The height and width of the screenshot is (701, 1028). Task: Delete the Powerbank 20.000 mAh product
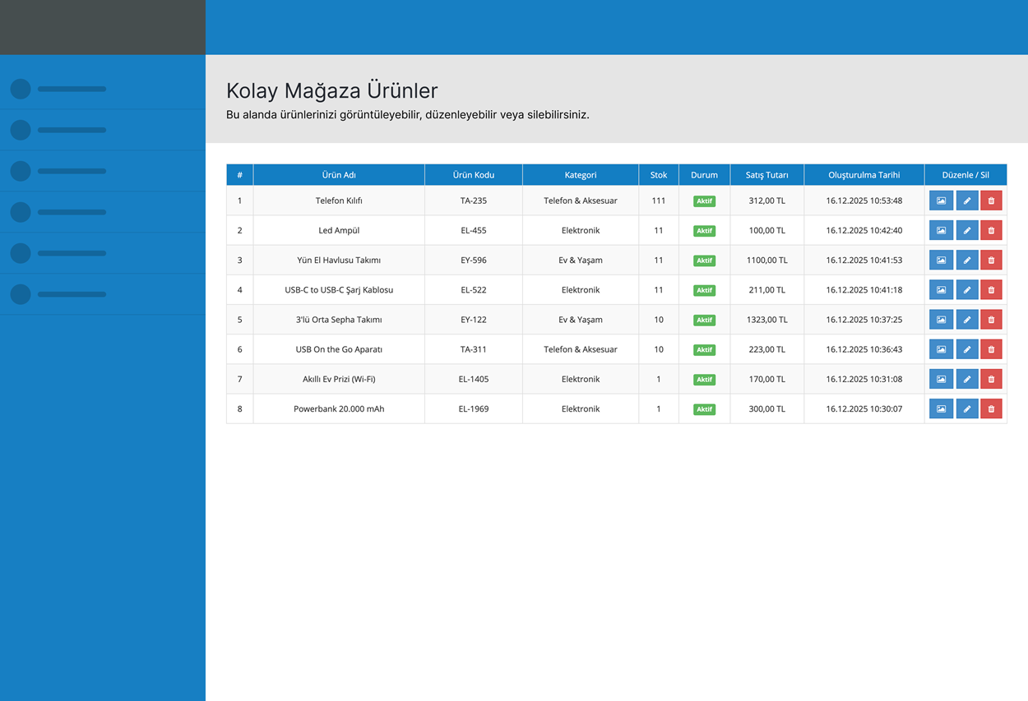tap(991, 408)
